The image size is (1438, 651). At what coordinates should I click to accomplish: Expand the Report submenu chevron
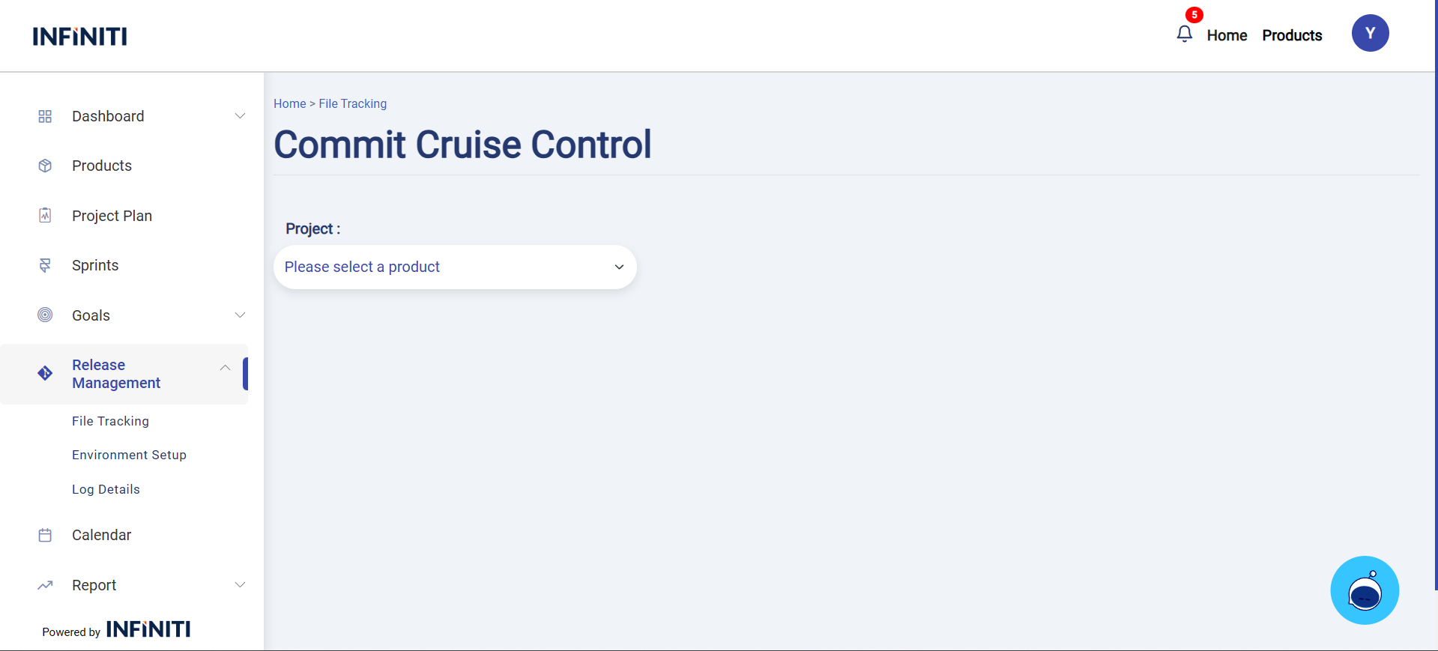[240, 585]
